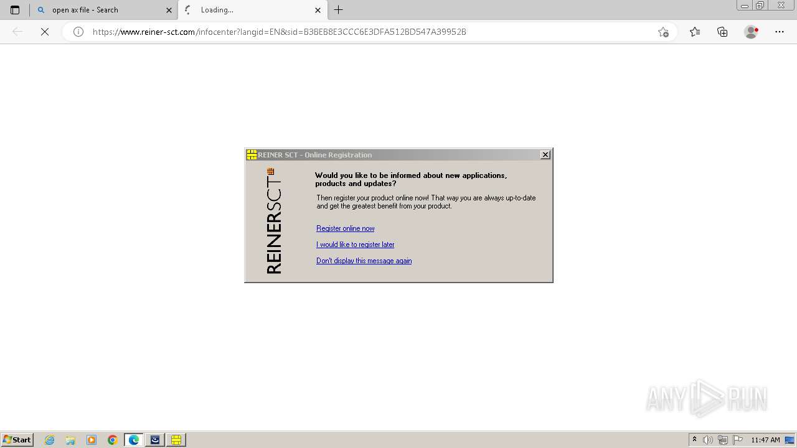Image resolution: width=797 pixels, height=448 pixels.
Task: Open network status tray icon
Action: (x=723, y=440)
